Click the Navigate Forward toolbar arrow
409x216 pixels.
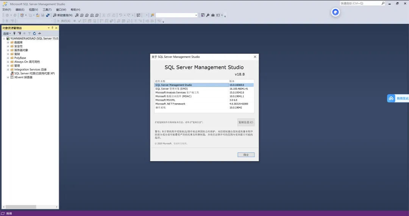[15, 15]
